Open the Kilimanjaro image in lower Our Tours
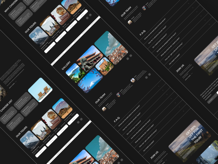Viewport: 218px width, 164px height. point(62,108)
